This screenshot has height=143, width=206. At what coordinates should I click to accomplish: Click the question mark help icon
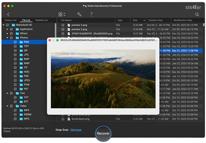91,14
